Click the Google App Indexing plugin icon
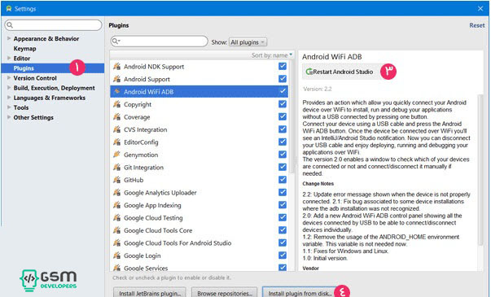The image size is (491, 297). [116, 205]
